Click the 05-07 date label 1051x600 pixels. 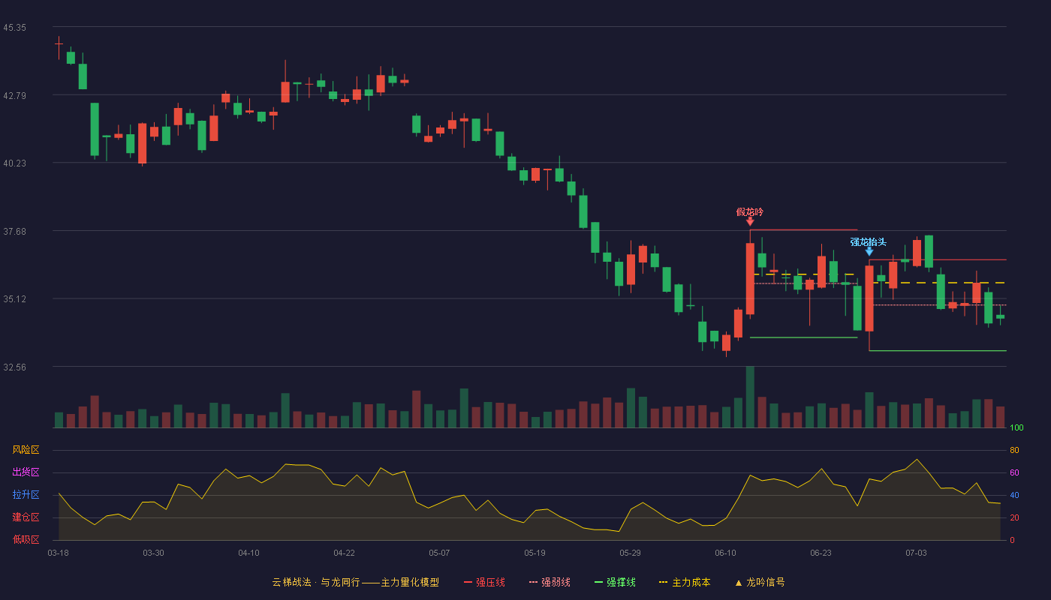[x=439, y=553]
